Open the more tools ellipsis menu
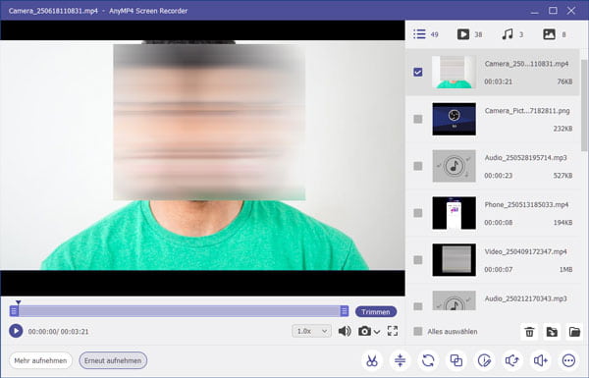The image size is (589, 378). click(x=568, y=360)
